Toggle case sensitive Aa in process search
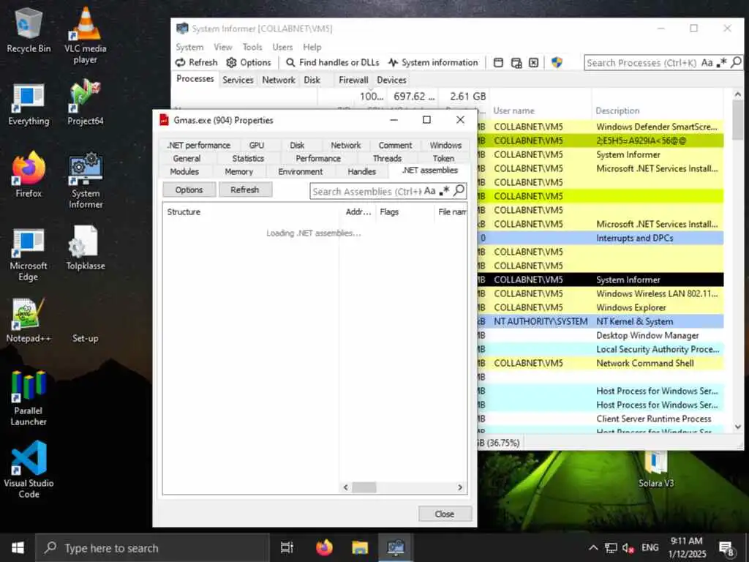Viewport: 749px width, 562px height. pyautogui.click(x=707, y=63)
